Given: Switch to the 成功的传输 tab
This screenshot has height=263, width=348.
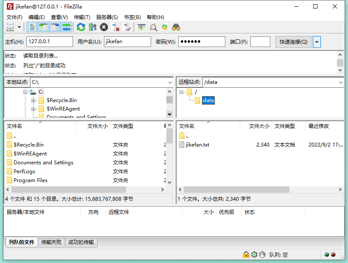Looking at the screenshot, I should (81, 242).
